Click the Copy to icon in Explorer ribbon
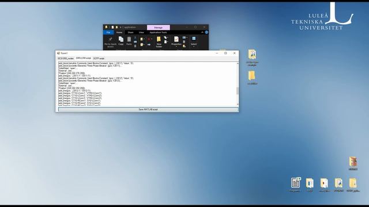369x207 pixels. [141, 44]
